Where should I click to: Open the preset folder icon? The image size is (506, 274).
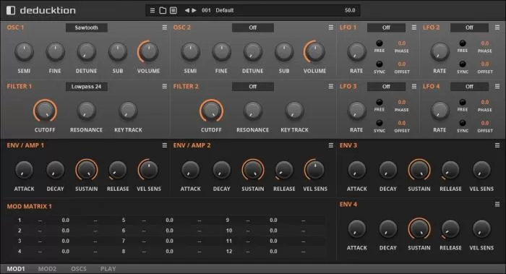(163, 10)
